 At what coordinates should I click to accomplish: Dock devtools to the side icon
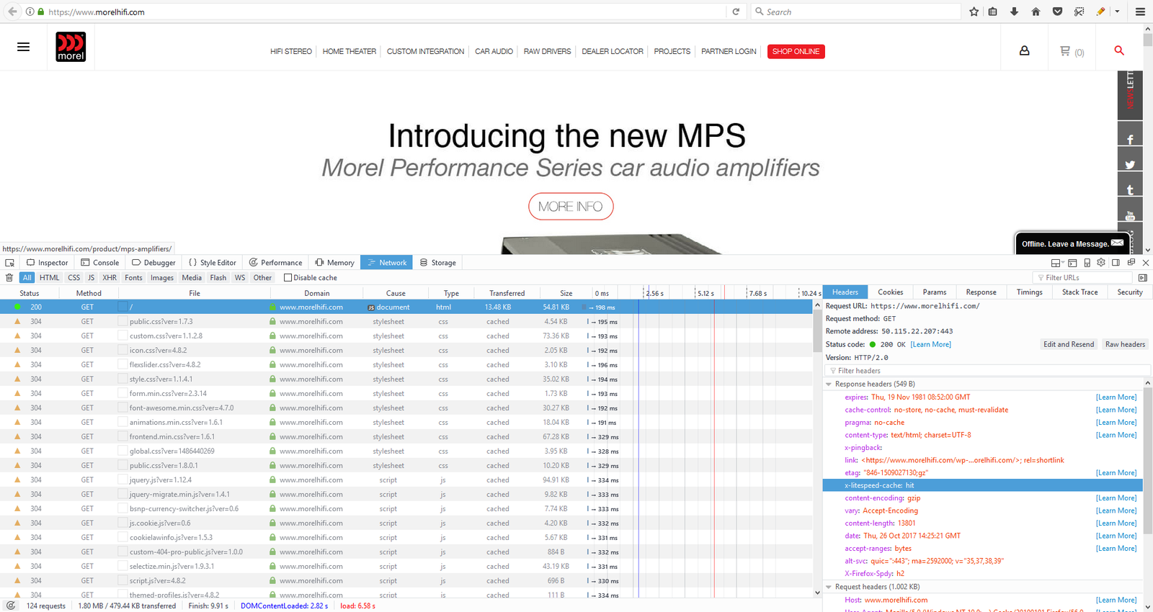point(1116,263)
